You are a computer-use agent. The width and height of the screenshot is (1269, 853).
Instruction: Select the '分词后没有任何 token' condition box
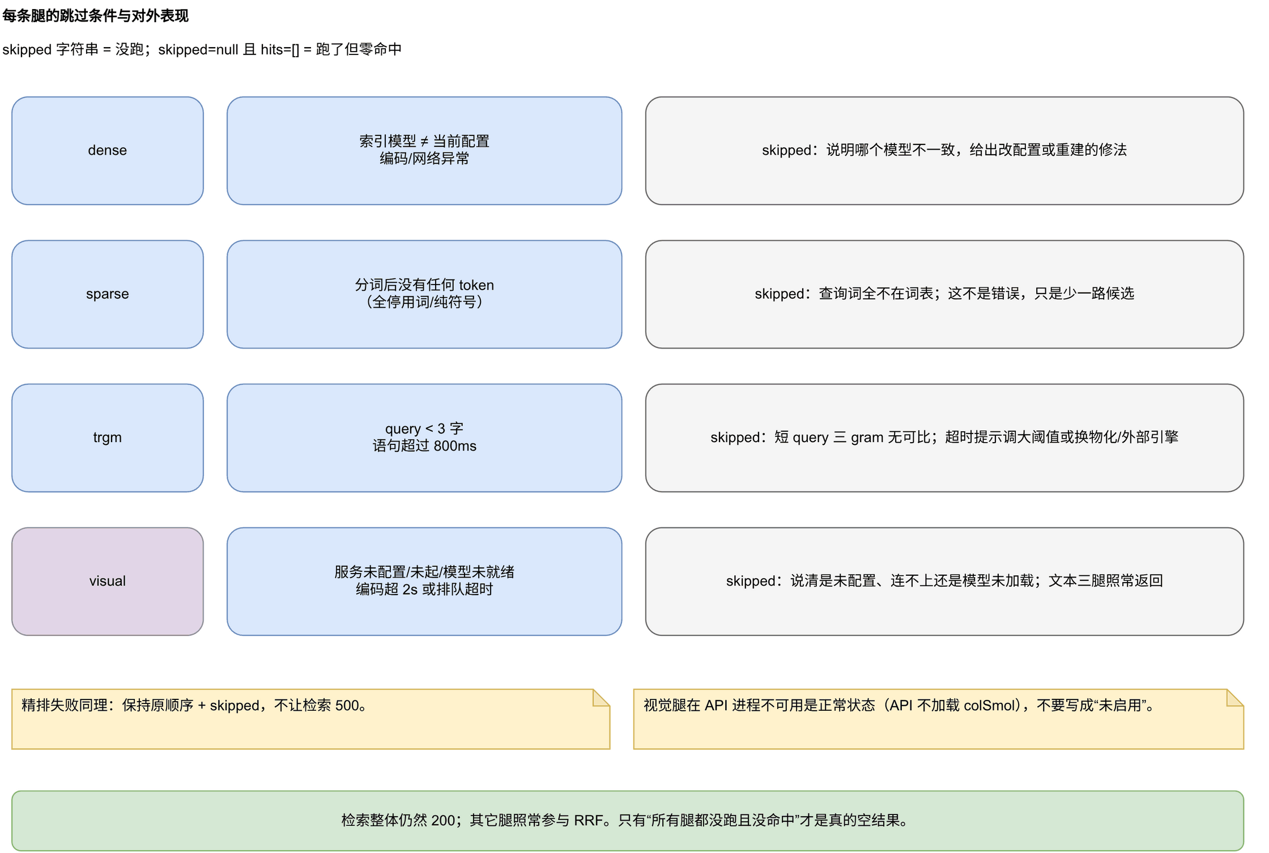[424, 294]
